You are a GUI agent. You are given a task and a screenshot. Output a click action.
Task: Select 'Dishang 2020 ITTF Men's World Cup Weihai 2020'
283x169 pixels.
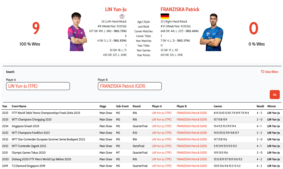[x=41, y=159]
